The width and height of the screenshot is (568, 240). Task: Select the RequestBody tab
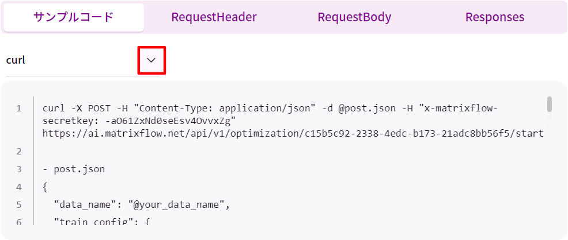[354, 17]
